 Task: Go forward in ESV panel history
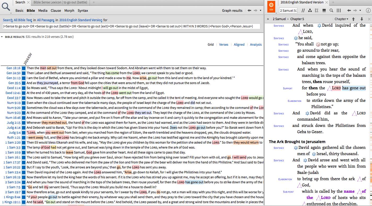[355, 10]
